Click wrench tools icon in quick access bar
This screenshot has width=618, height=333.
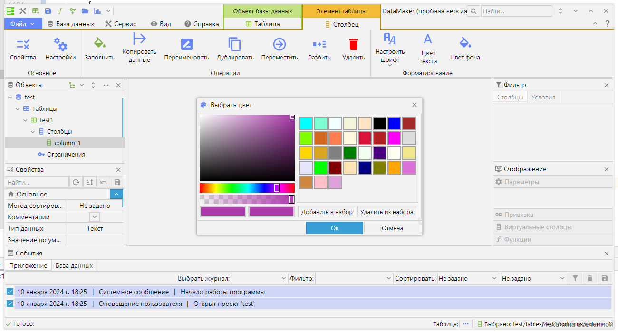tap(22, 10)
